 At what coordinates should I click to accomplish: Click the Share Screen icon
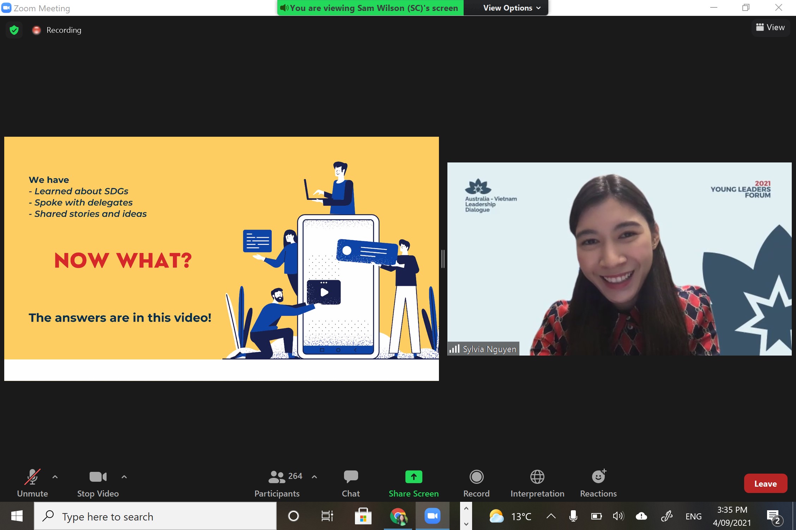tap(414, 477)
